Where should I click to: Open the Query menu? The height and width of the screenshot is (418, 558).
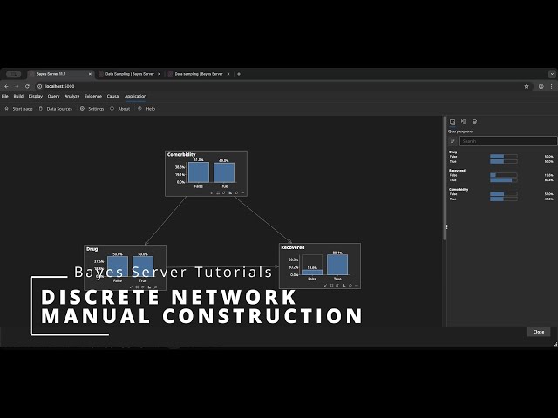[53, 97]
